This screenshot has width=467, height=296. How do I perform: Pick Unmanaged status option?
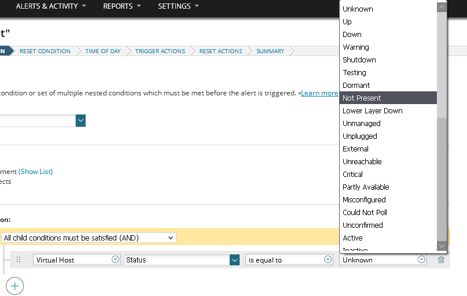click(388, 124)
